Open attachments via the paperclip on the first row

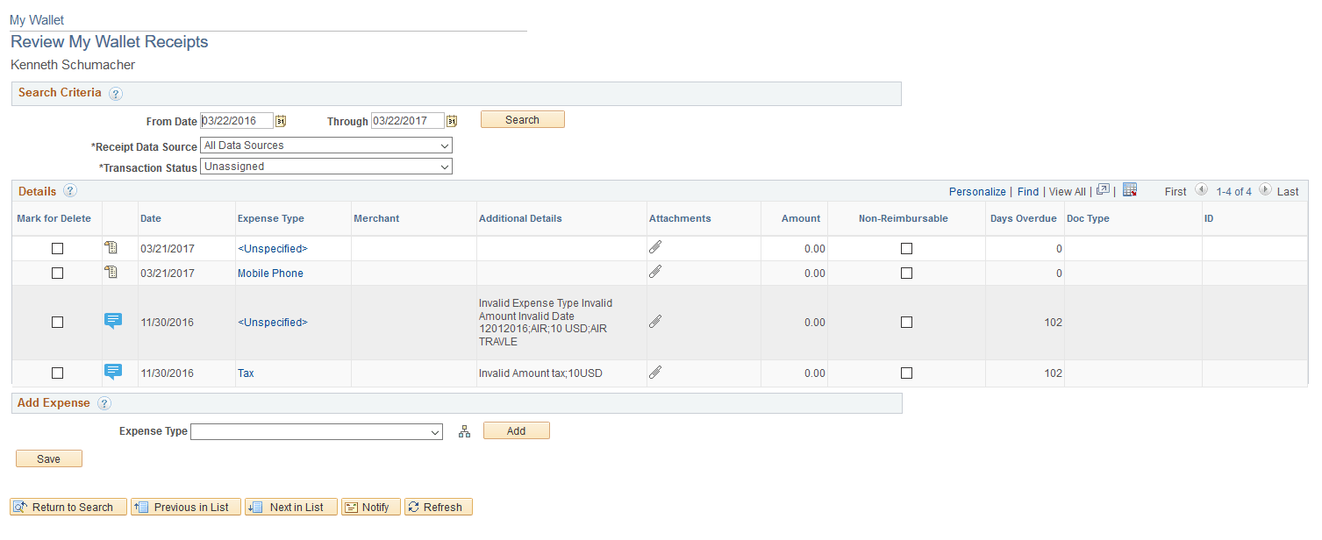point(655,247)
